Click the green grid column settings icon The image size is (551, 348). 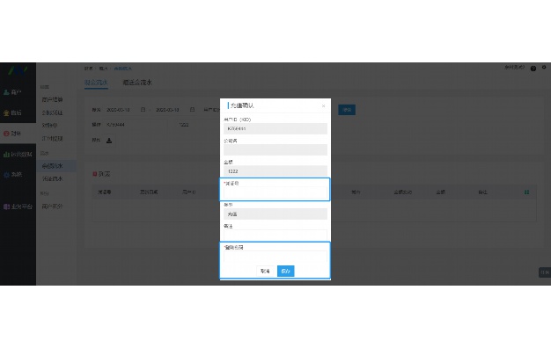[x=526, y=192]
